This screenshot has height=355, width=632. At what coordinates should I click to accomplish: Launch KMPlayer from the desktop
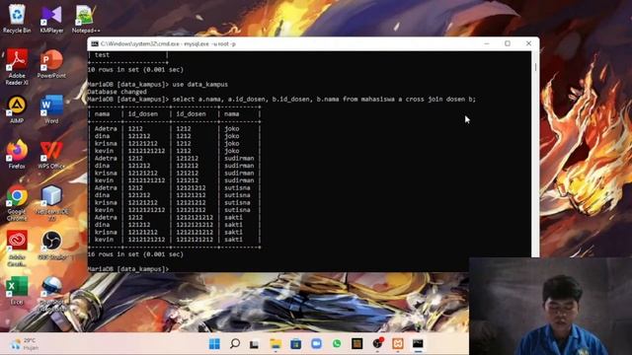(51, 19)
